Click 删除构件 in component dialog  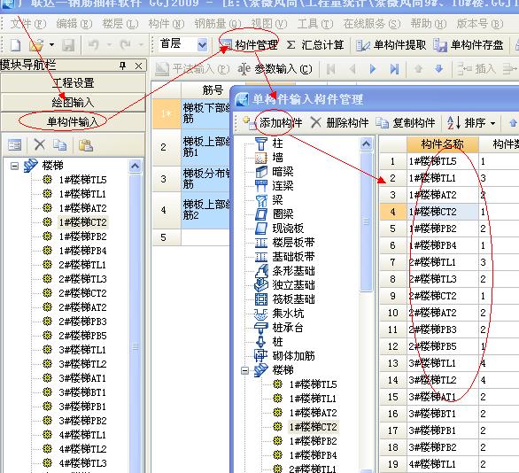pyautogui.click(x=340, y=123)
